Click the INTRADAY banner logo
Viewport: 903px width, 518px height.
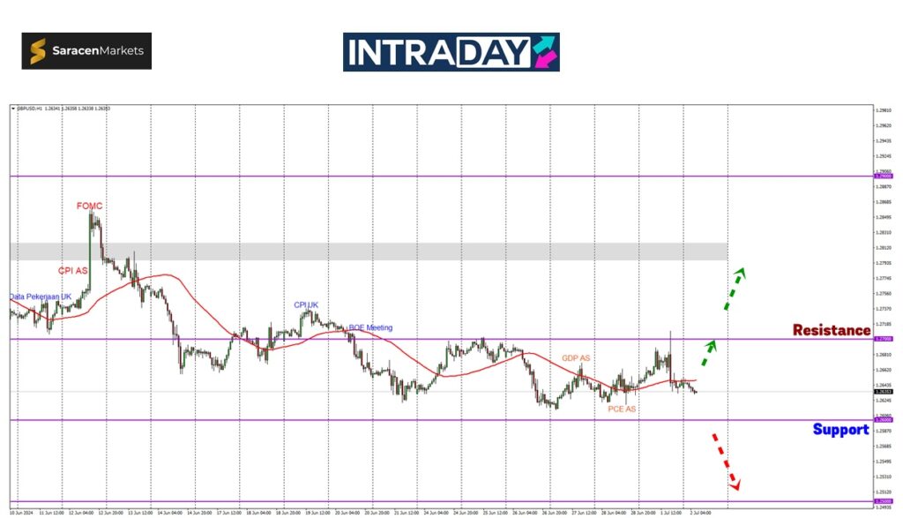click(x=451, y=52)
